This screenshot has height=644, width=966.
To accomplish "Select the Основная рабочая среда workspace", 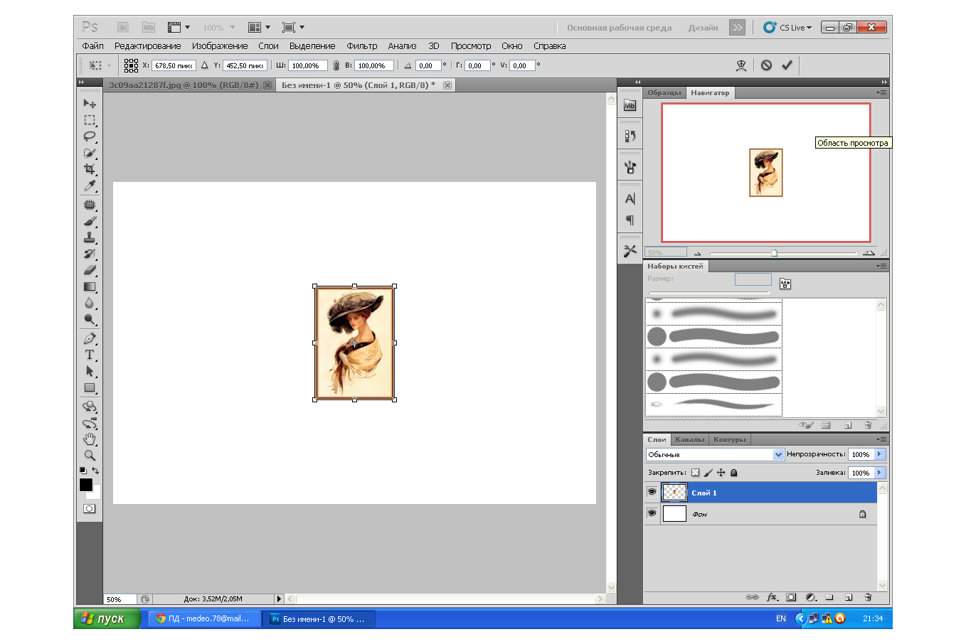I will click(619, 28).
